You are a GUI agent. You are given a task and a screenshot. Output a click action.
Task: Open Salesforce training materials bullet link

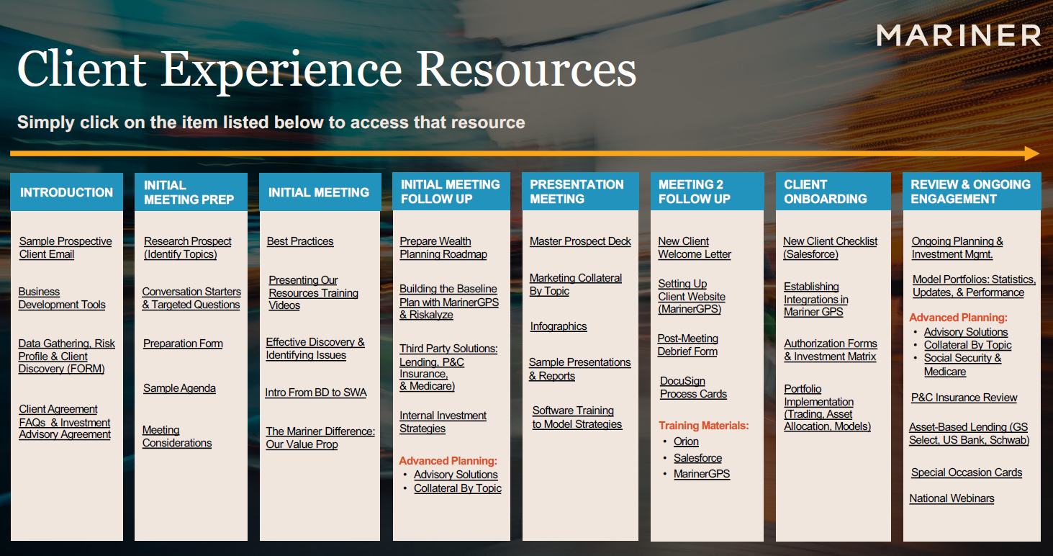pyautogui.click(x=697, y=458)
